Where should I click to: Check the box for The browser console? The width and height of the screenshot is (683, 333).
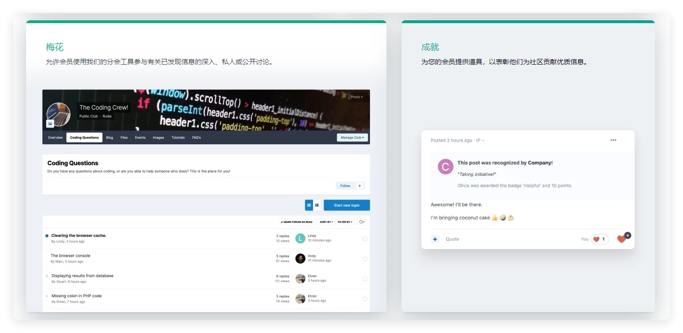click(365, 259)
